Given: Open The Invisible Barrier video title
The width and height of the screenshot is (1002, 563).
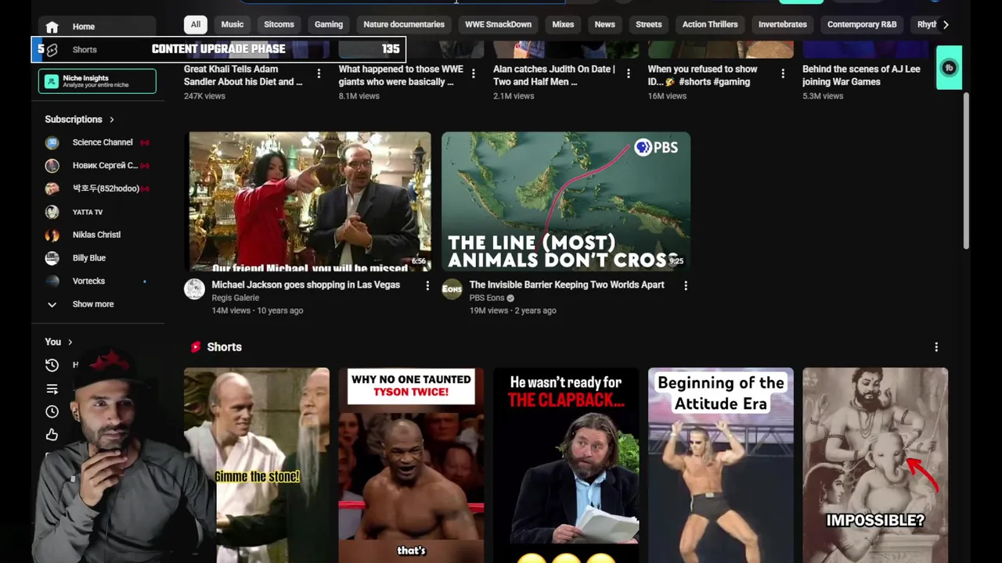Looking at the screenshot, I should tap(567, 285).
